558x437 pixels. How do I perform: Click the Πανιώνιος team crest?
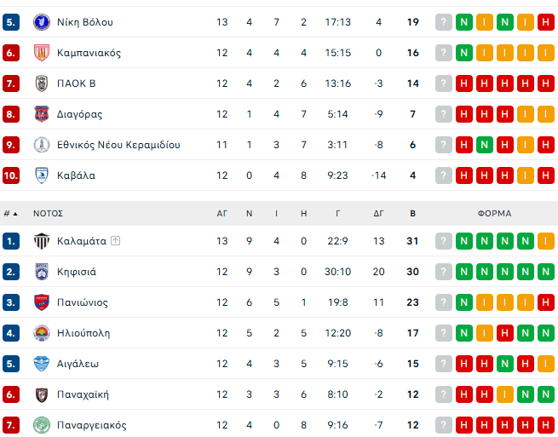point(41,302)
